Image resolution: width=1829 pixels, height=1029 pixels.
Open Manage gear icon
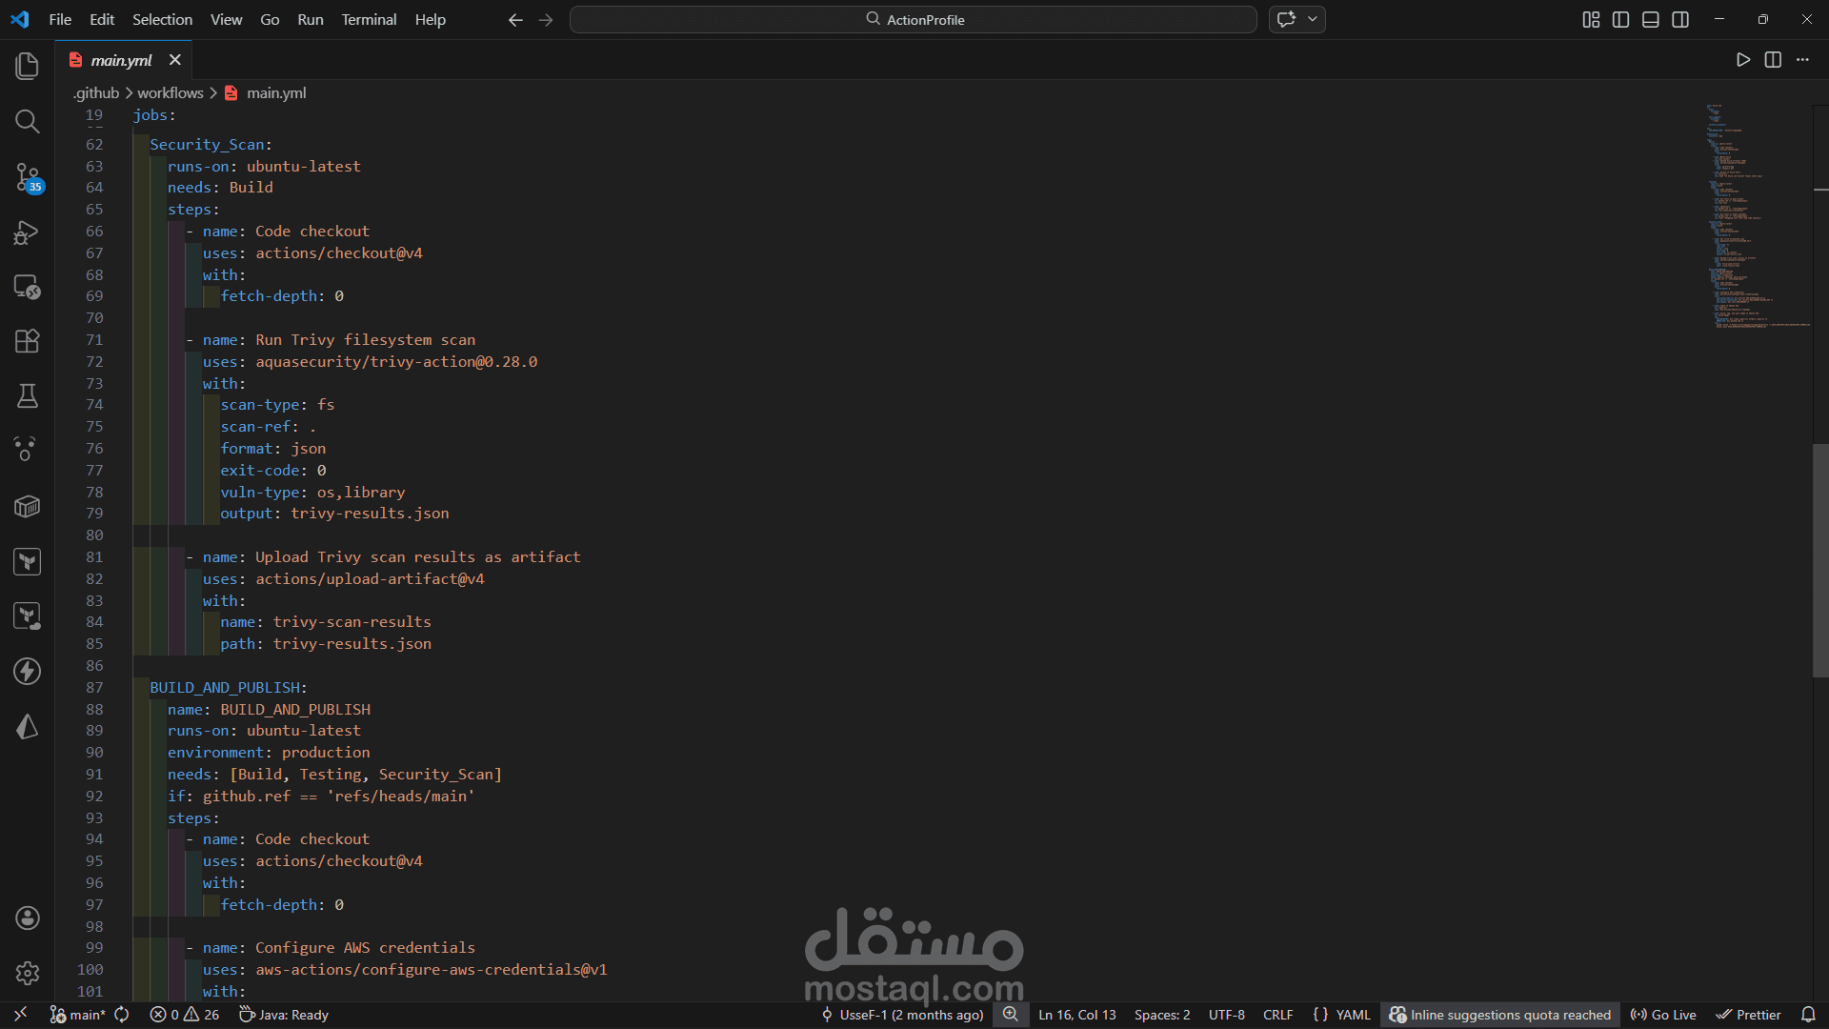[x=27, y=973]
